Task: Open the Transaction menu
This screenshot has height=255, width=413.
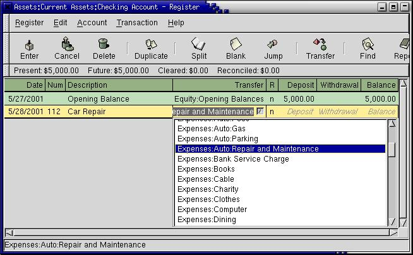Action: 137,23
